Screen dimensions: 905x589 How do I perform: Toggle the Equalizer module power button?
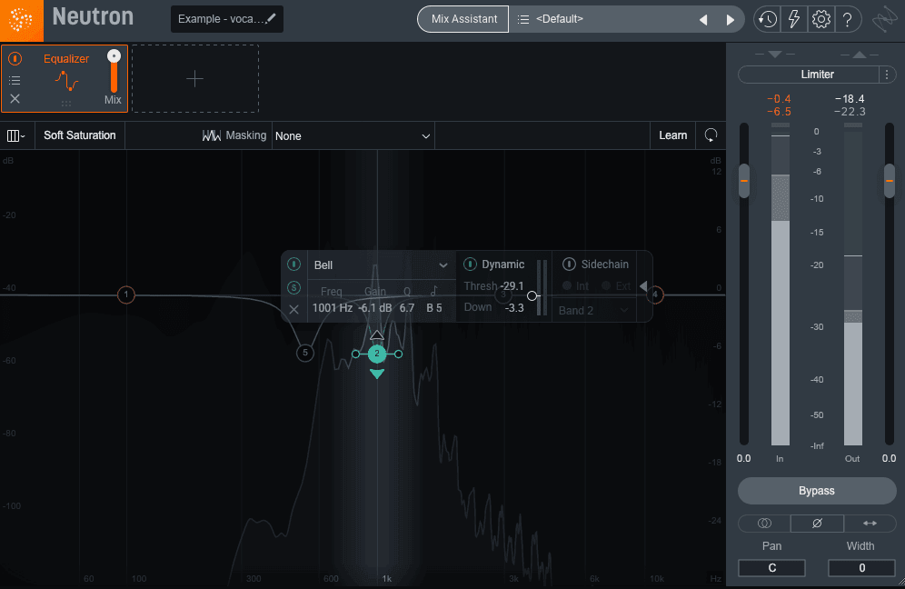[15, 58]
